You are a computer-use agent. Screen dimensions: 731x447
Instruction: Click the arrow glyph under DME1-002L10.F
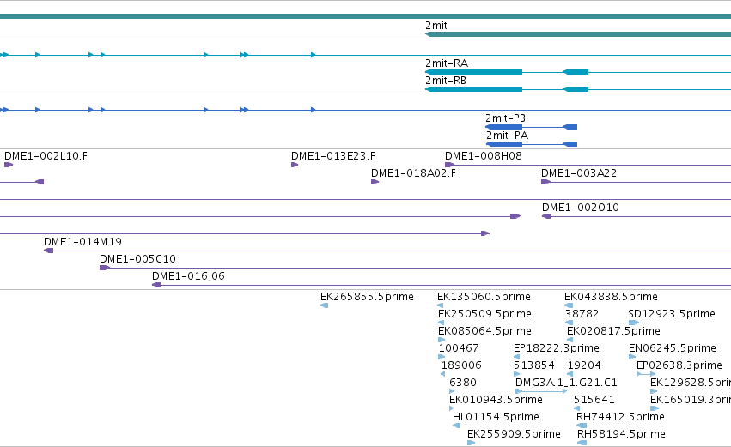[x=9, y=165]
